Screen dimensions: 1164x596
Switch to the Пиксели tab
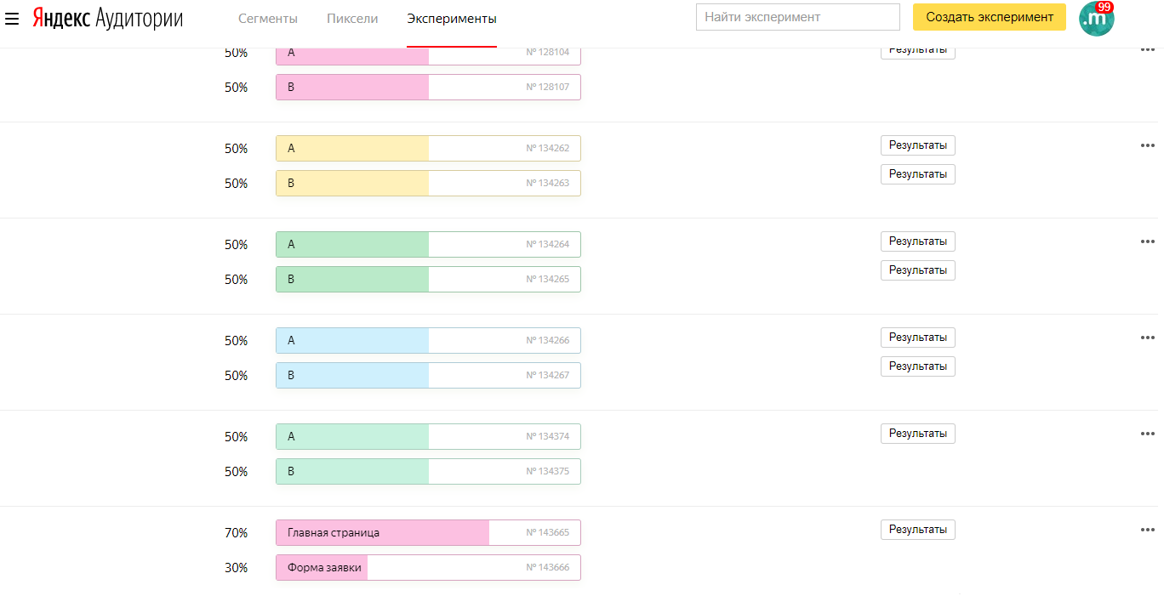tap(352, 18)
